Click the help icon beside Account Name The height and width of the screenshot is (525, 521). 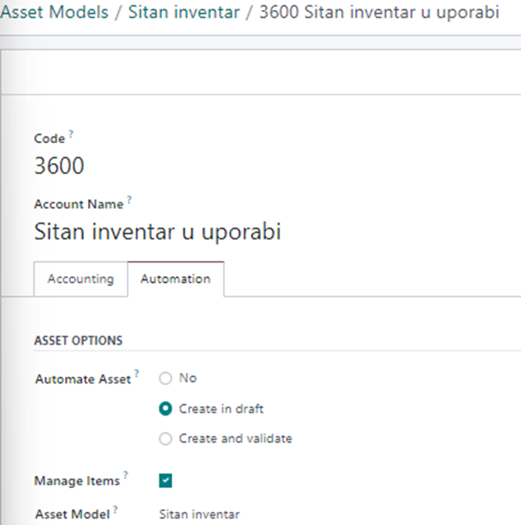coord(129,199)
